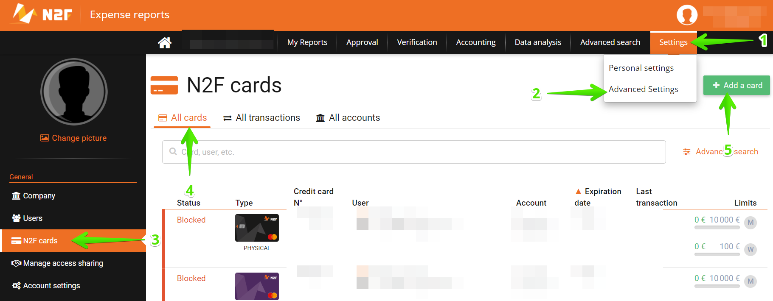Viewport: 773px width, 301px height.
Task: Click the filter sliders icon
Action: 687,152
